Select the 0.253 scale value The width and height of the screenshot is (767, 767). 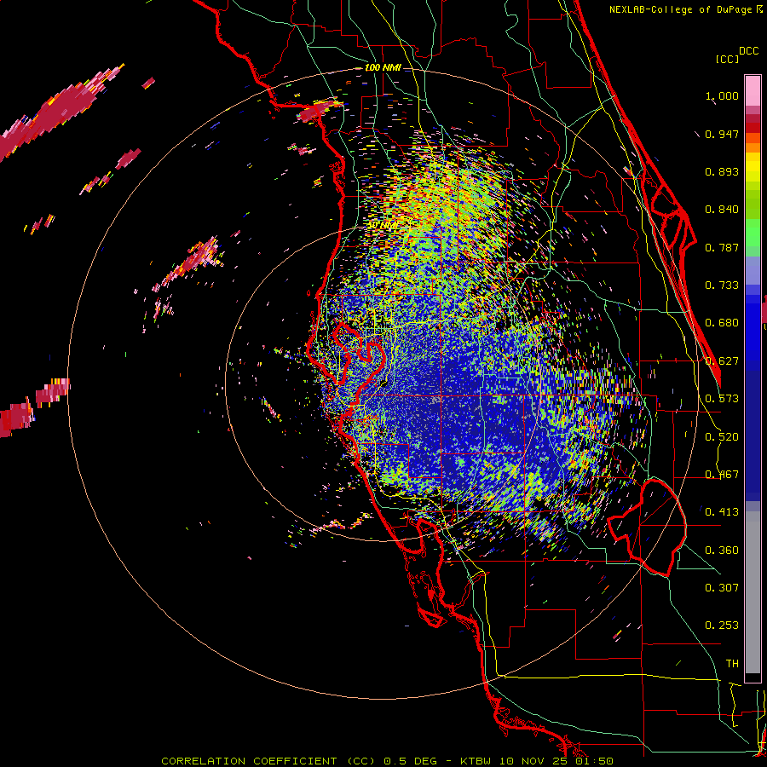point(722,626)
